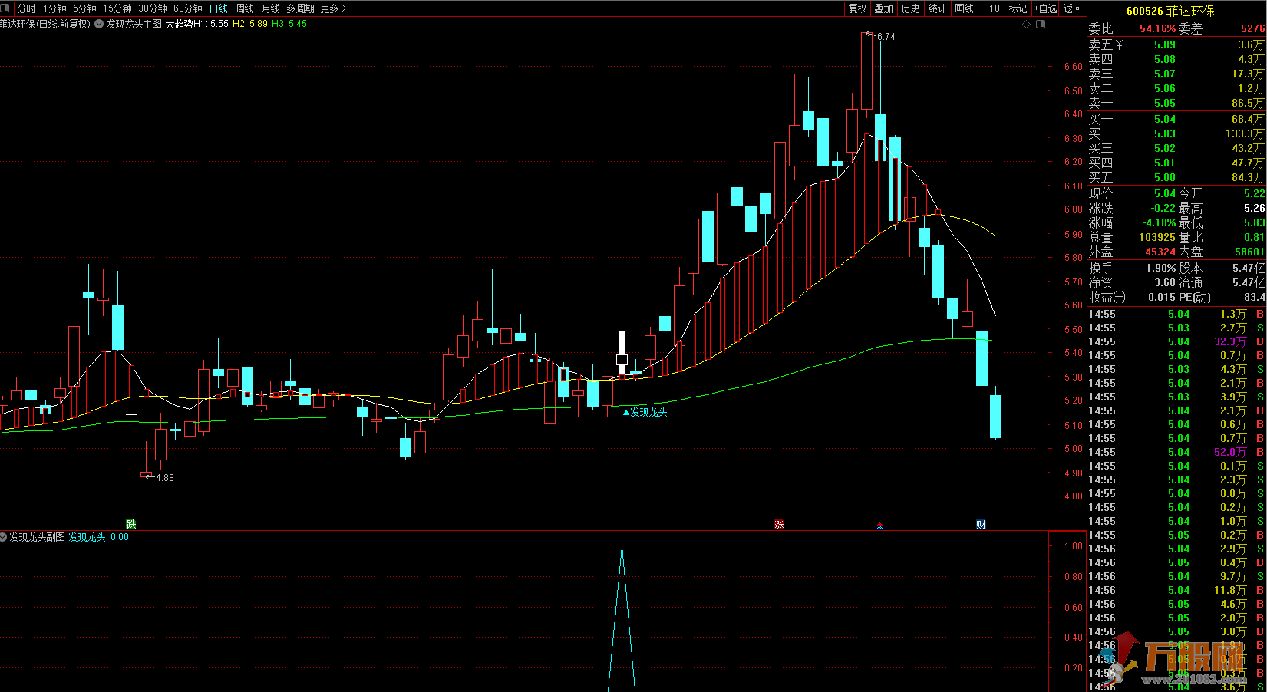The image size is (1267, 692).
Task: Click the 卖五 price 5.09
Action: (1165, 45)
